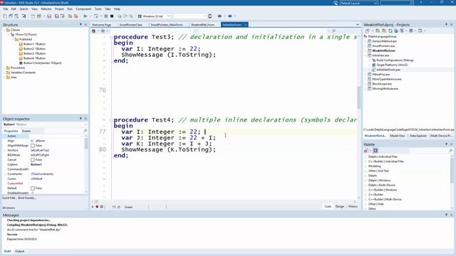This screenshot has height=256, width=456.
Task: Click the green Run button in toolbar
Action: (x=85, y=16)
